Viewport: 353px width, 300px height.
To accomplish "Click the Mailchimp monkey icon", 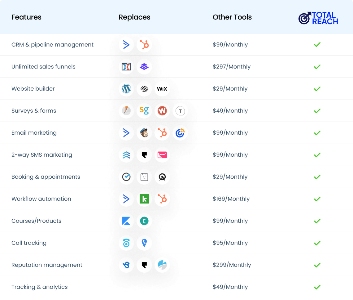I will [144, 133].
